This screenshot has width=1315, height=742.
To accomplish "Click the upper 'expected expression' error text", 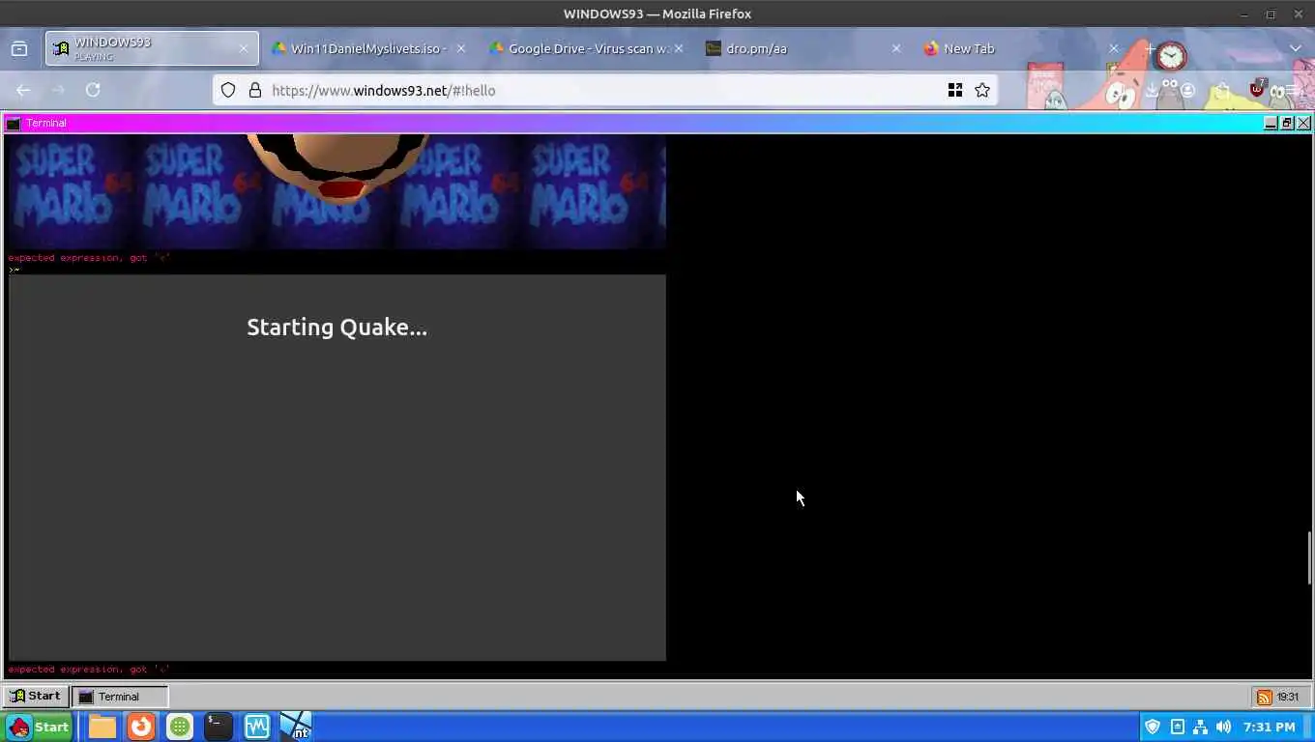I will coord(89,258).
